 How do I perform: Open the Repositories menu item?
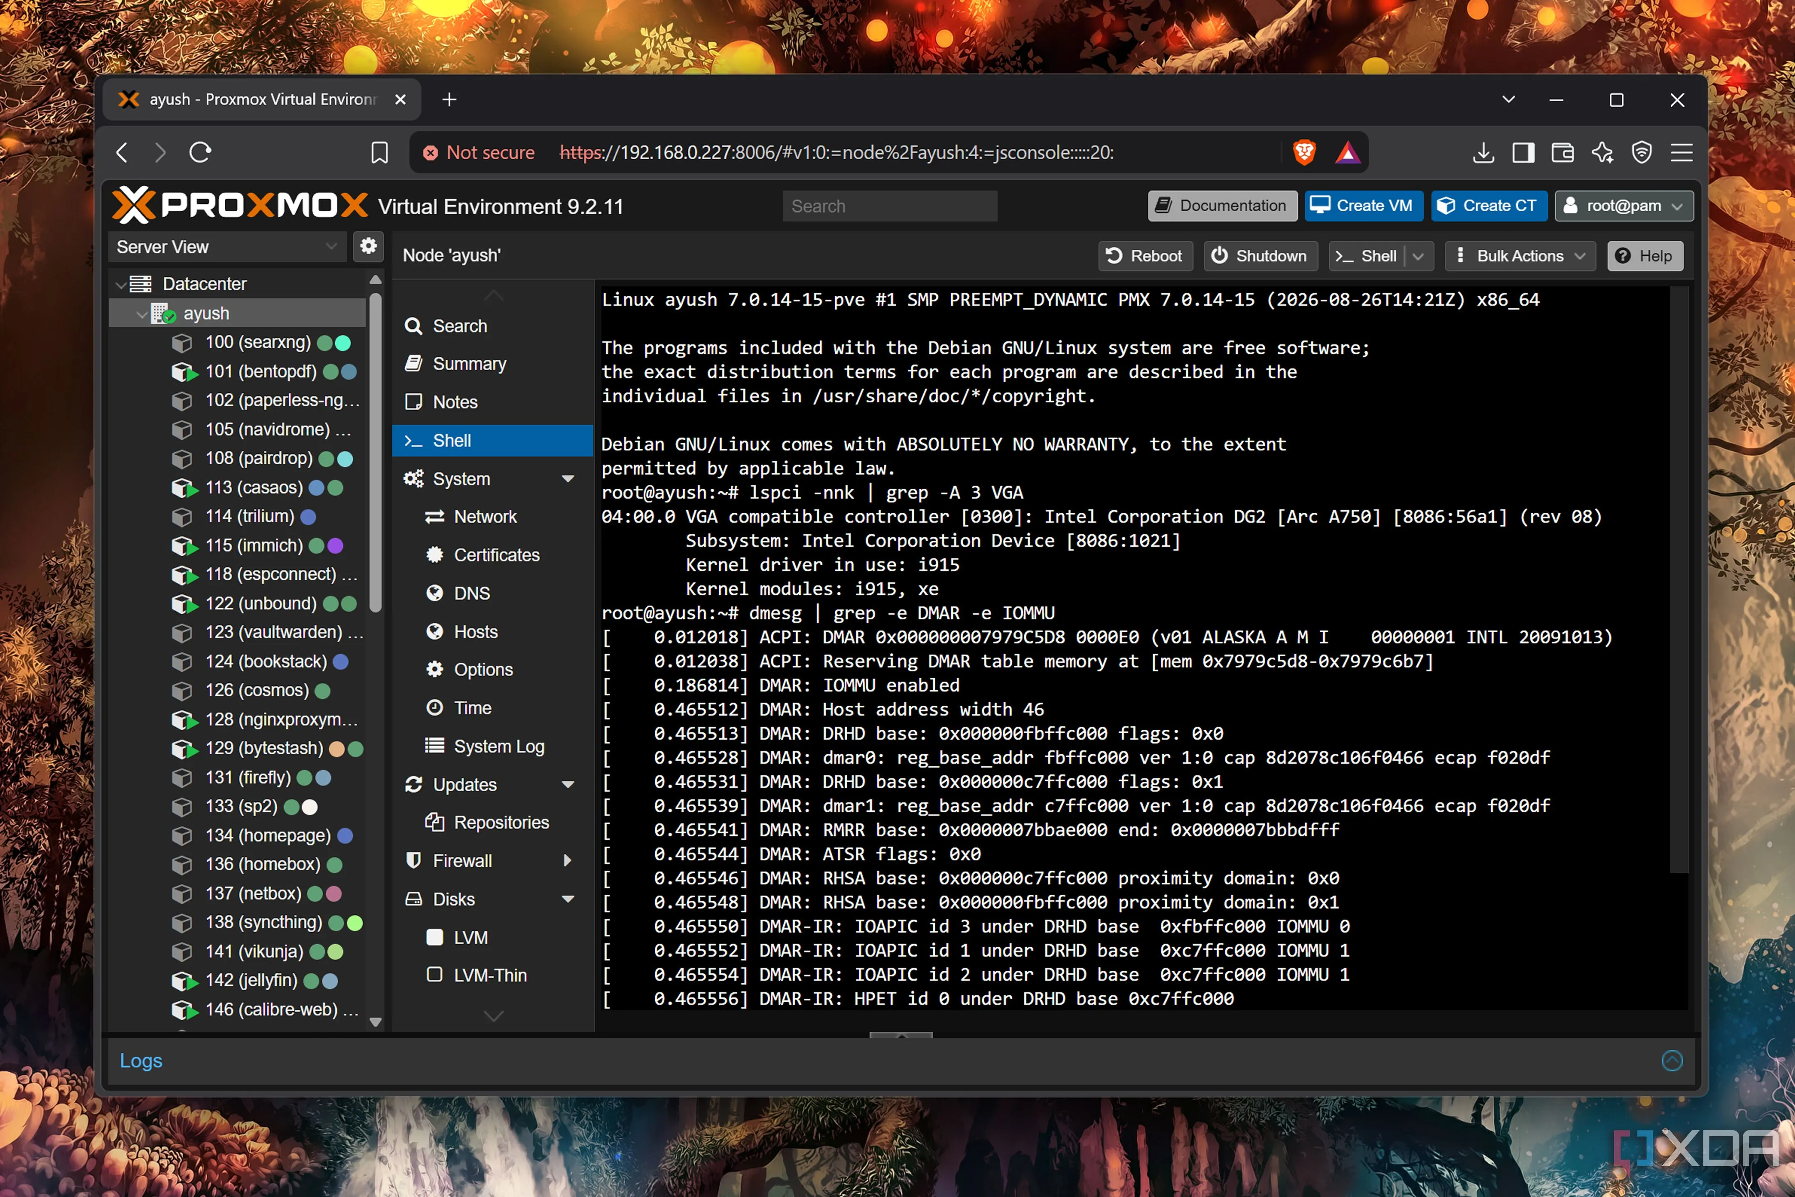(x=492, y=823)
